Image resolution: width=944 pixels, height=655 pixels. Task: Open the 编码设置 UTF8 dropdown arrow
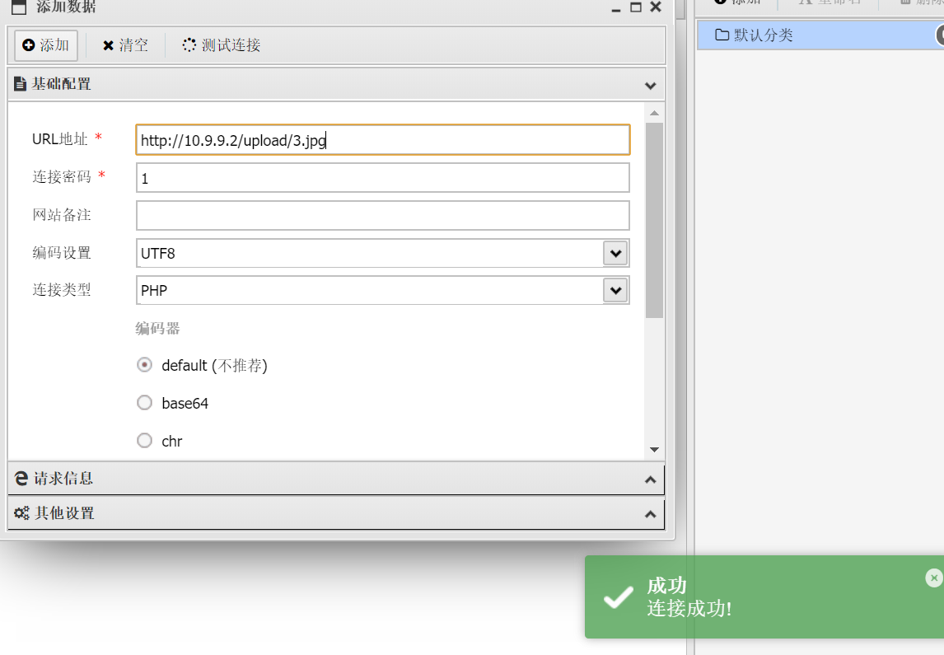615,254
